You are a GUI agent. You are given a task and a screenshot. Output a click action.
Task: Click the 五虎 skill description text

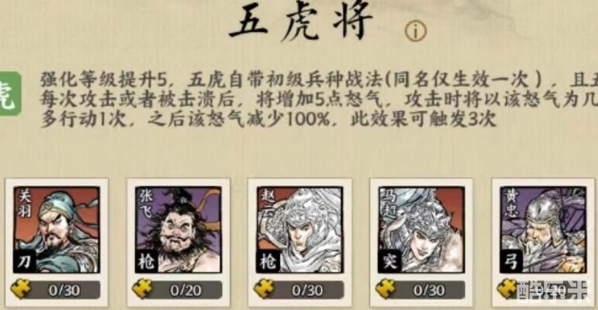(x=319, y=99)
